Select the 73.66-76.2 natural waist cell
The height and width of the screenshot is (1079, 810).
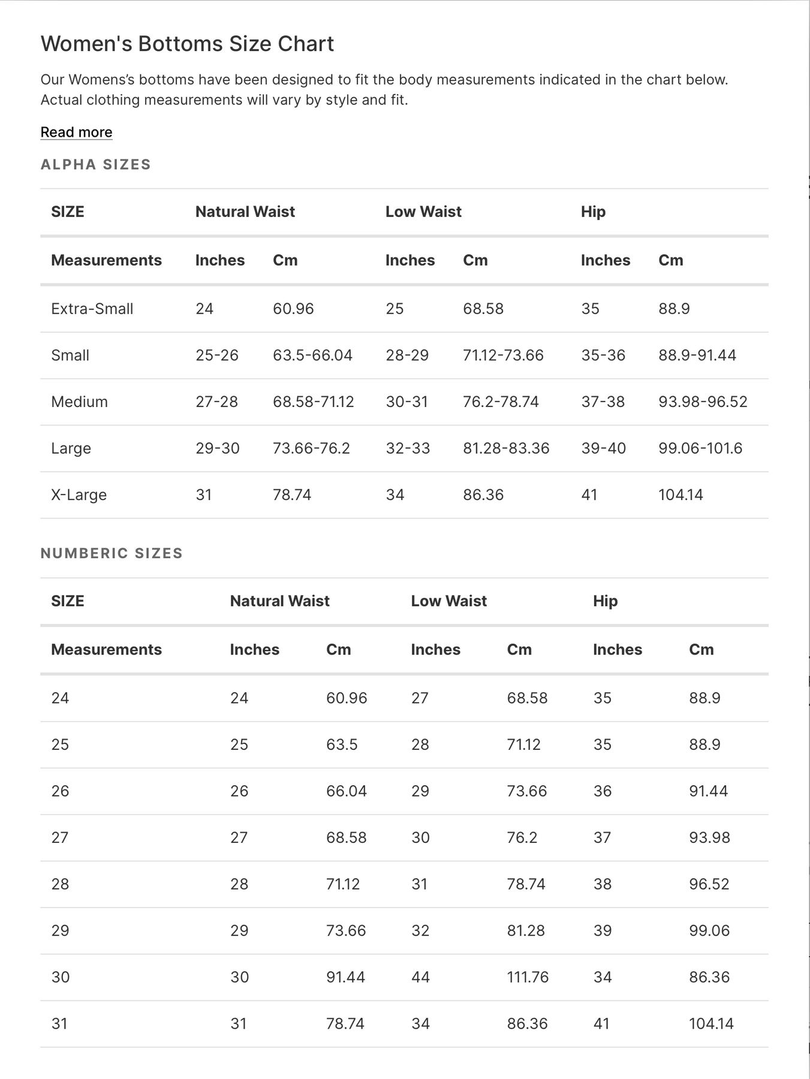pyautogui.click(x=311, y=448)
